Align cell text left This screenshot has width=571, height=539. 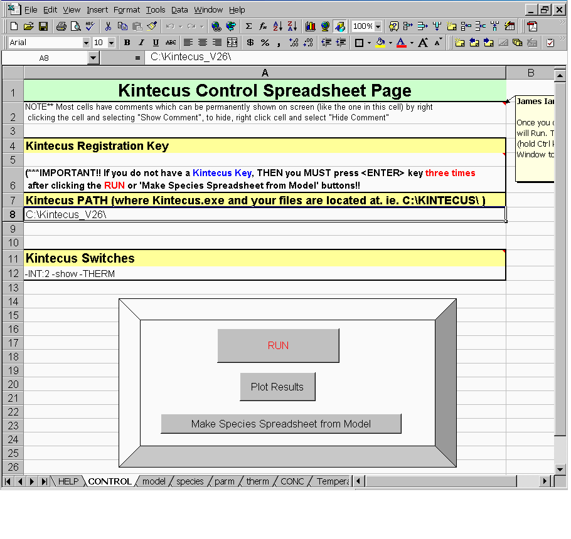188,43
